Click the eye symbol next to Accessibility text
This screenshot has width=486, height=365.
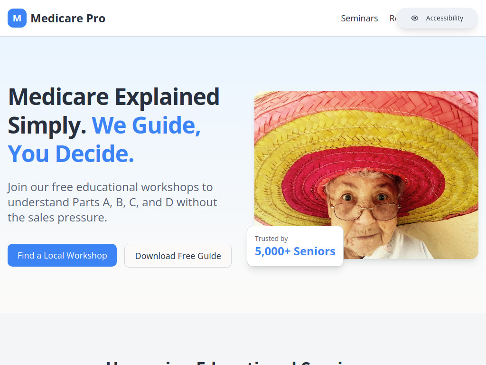tap(414, 18)
